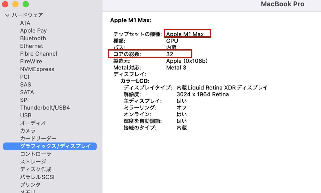Click 内蔵Liquid Retina XDRディスプレイ value
Image resolution: width=321 pixels, height=193 pixels.
coord(222,88)
